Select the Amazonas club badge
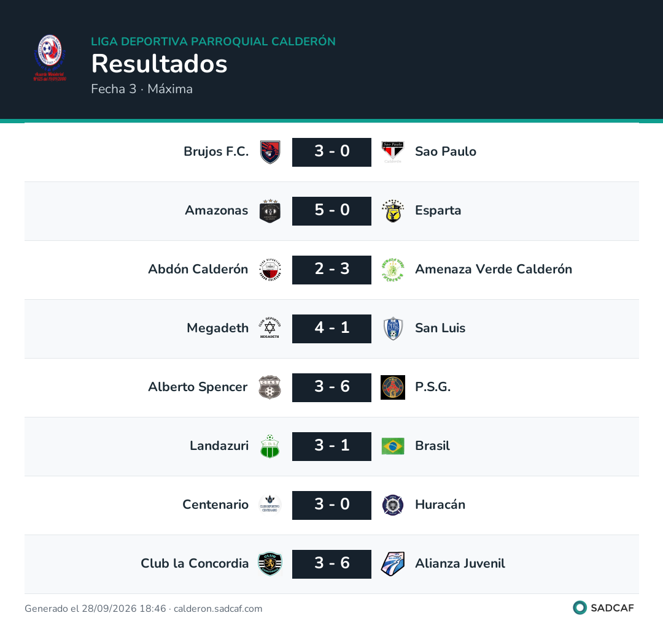Viewport: 663px width, 640px height. [x=269, y=211]
